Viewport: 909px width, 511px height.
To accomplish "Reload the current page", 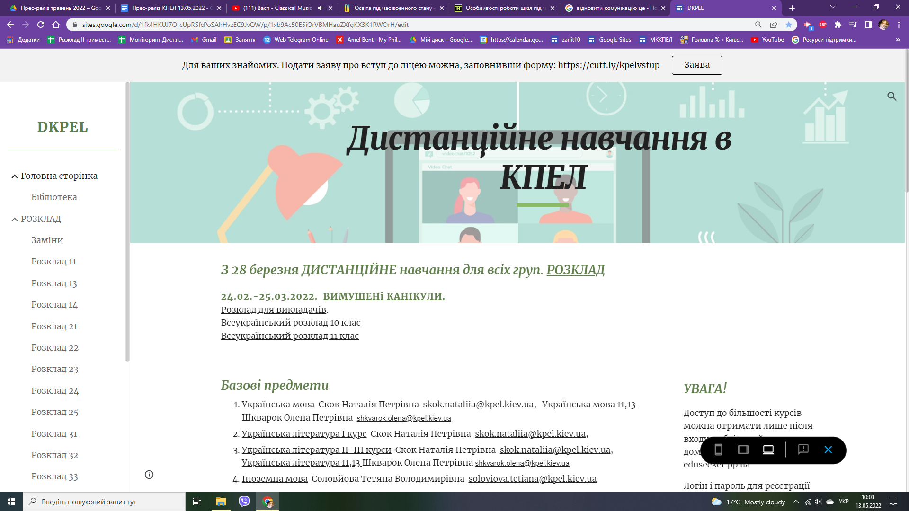I will pyautogui.click(x=41, y=25).
